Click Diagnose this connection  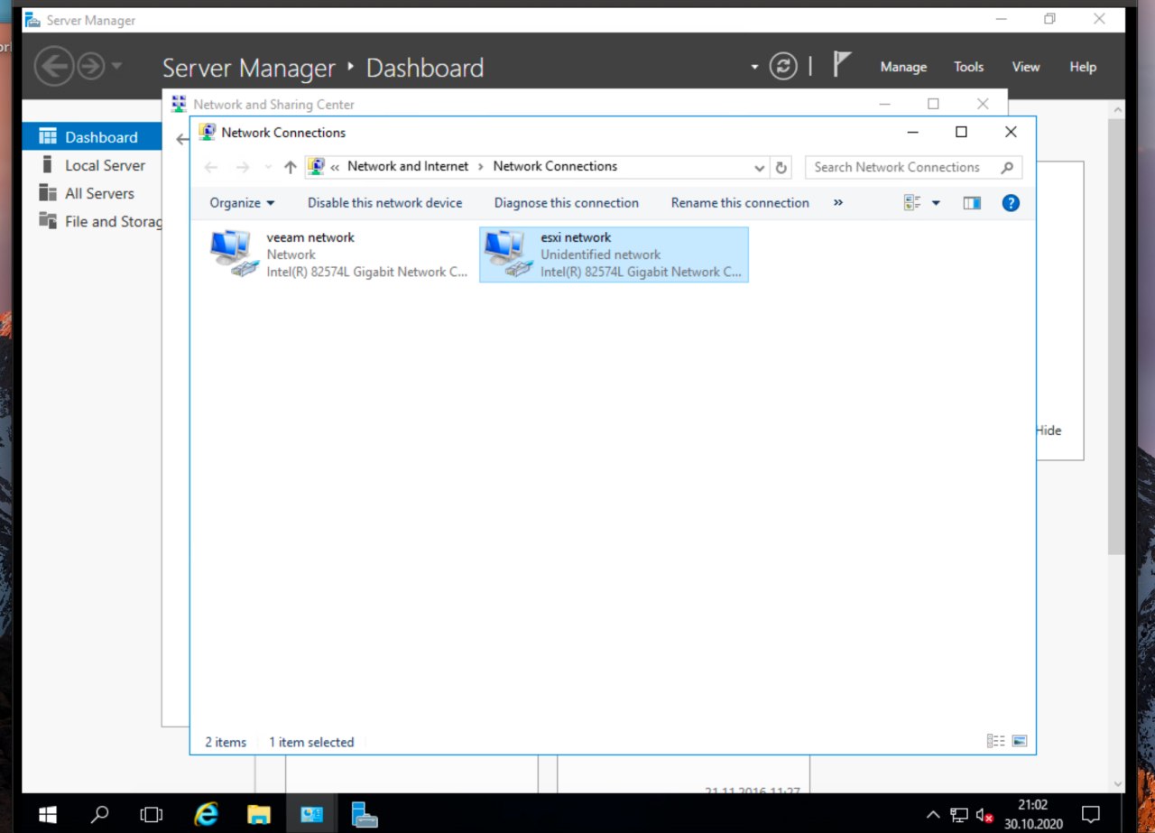point(567,203)
